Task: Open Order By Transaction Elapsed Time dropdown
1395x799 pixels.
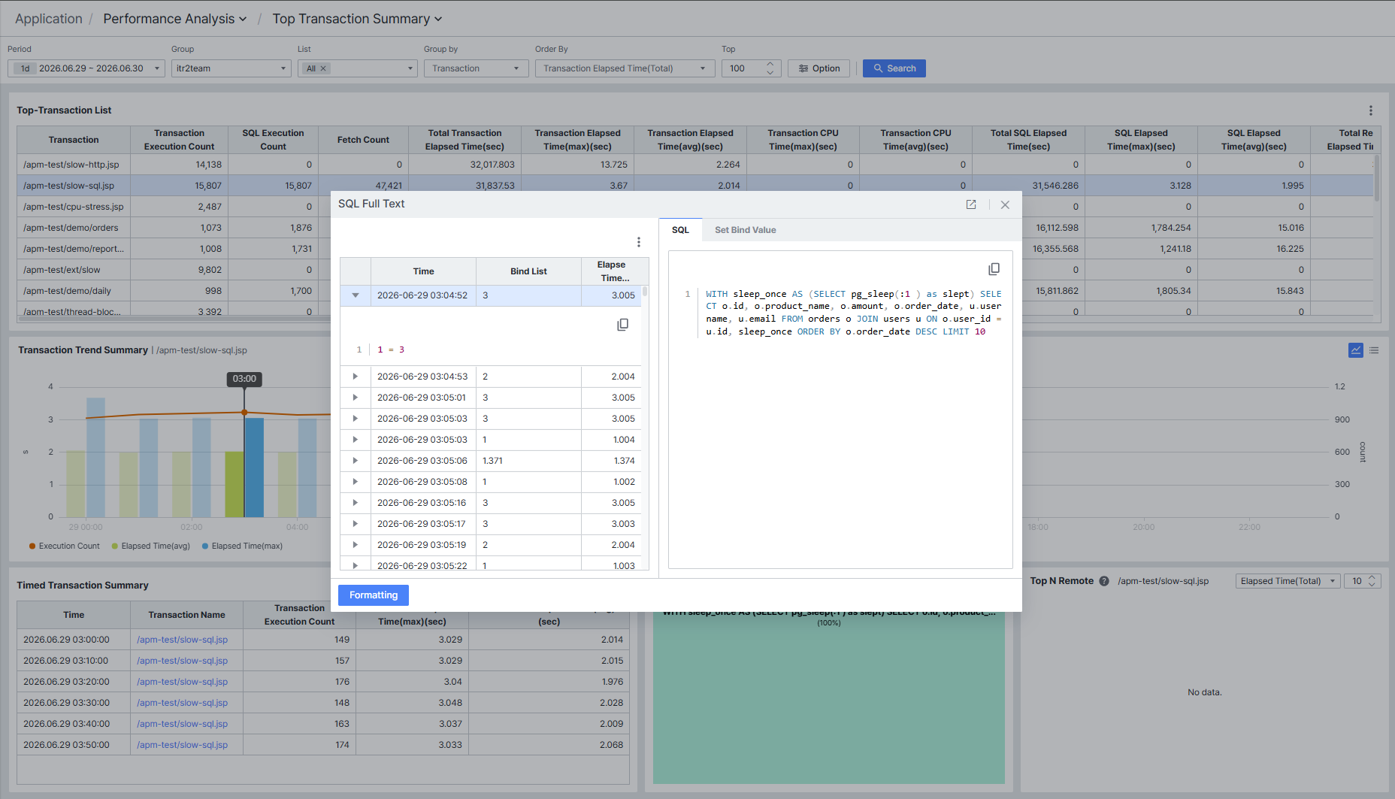Action: pyautogui.click(x=625, y=68)
